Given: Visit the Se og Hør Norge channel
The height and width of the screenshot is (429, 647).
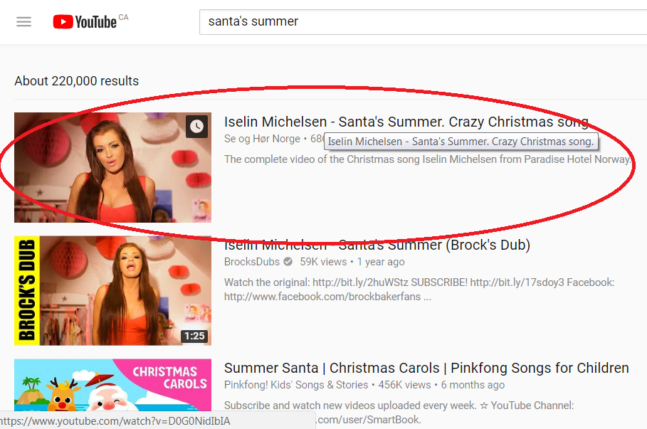Looking at the screenshot, I should [x=262, y=139].
